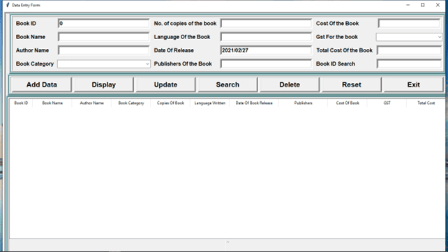Click the Cost Of the Book field
Screen dimensions: 448x252
[x=409, y=24]
